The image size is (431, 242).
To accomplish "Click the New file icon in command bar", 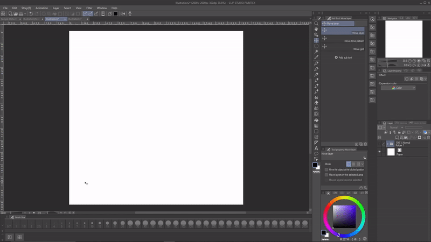I will [10, 14].
